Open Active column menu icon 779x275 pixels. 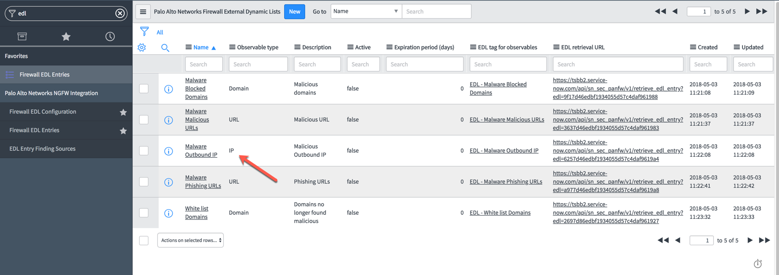(x=350, y=47)
